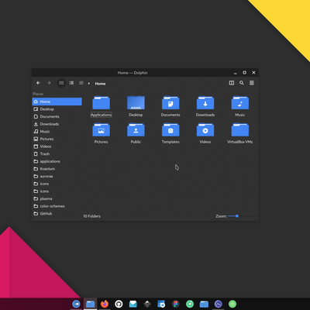Viewport: 310px width, 310px height.
Task: Select the Home breadcrumb in the location bar
Action: pyautogui.click(x=100, y=84)
